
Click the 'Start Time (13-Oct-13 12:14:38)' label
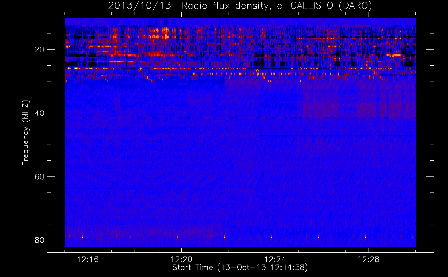[x=240, y=268]
